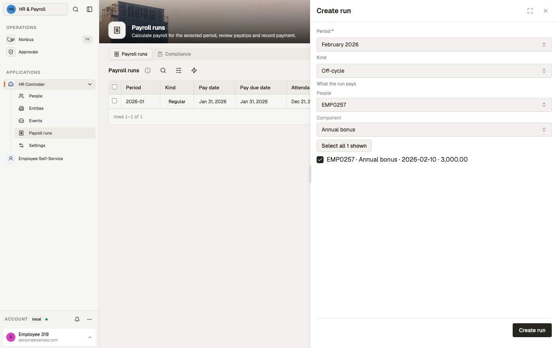The height and width of the screenshot is (348, 558).
Task: Click the Norbius assistant icon
Action: tap(11, 39)
